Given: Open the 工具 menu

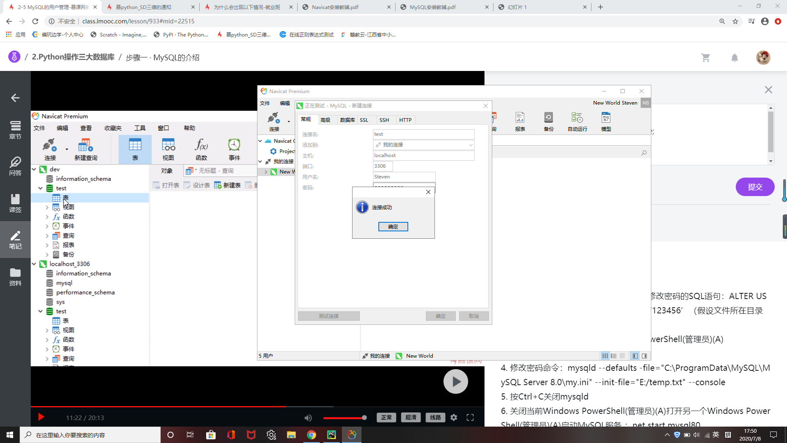Looking at the screenshot, I should click(140, 128).
